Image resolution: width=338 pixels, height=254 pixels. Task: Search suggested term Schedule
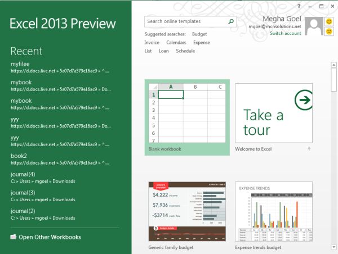click(x=185, y=51)
